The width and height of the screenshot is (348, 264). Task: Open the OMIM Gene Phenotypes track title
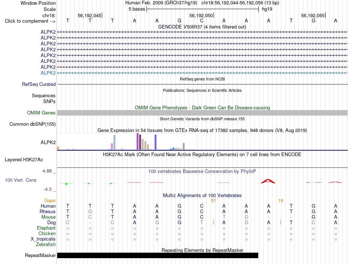coord(202,108)
